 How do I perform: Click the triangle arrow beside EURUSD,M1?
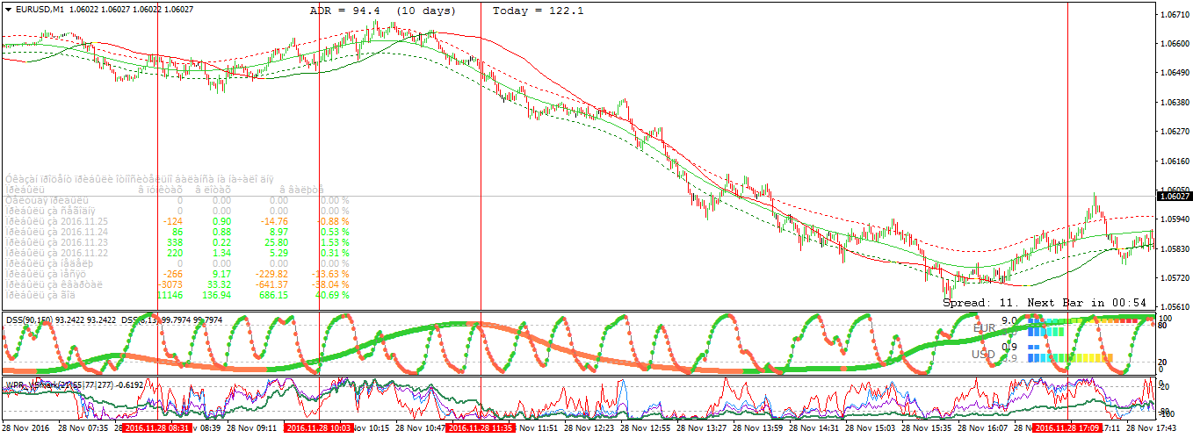8,10
